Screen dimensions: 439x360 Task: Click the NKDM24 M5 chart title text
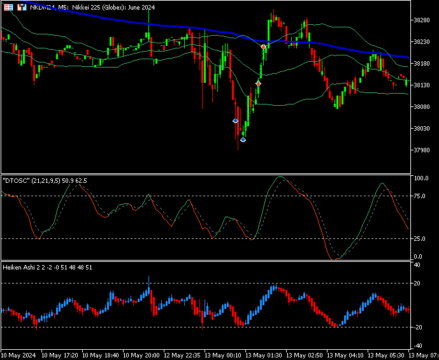[92, 7]
